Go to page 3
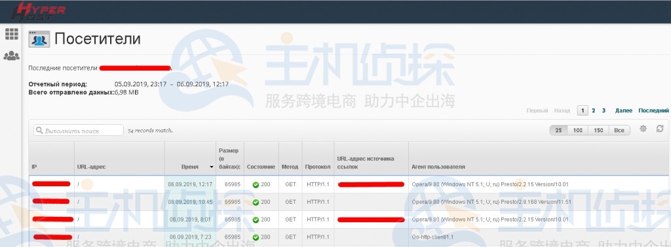The height and width of the screenshot is (247, 671). point(604,110)
